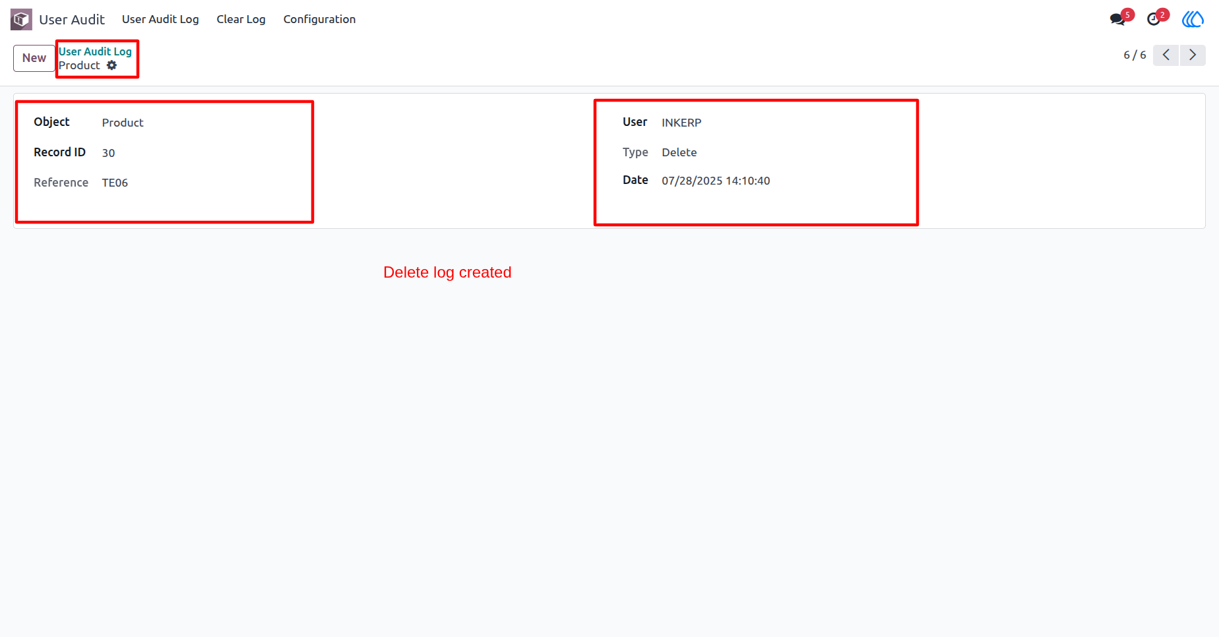This screenshot has width=1219, height=637.
Task: Click the Record ID value 30
Action: tap(108, 153)
